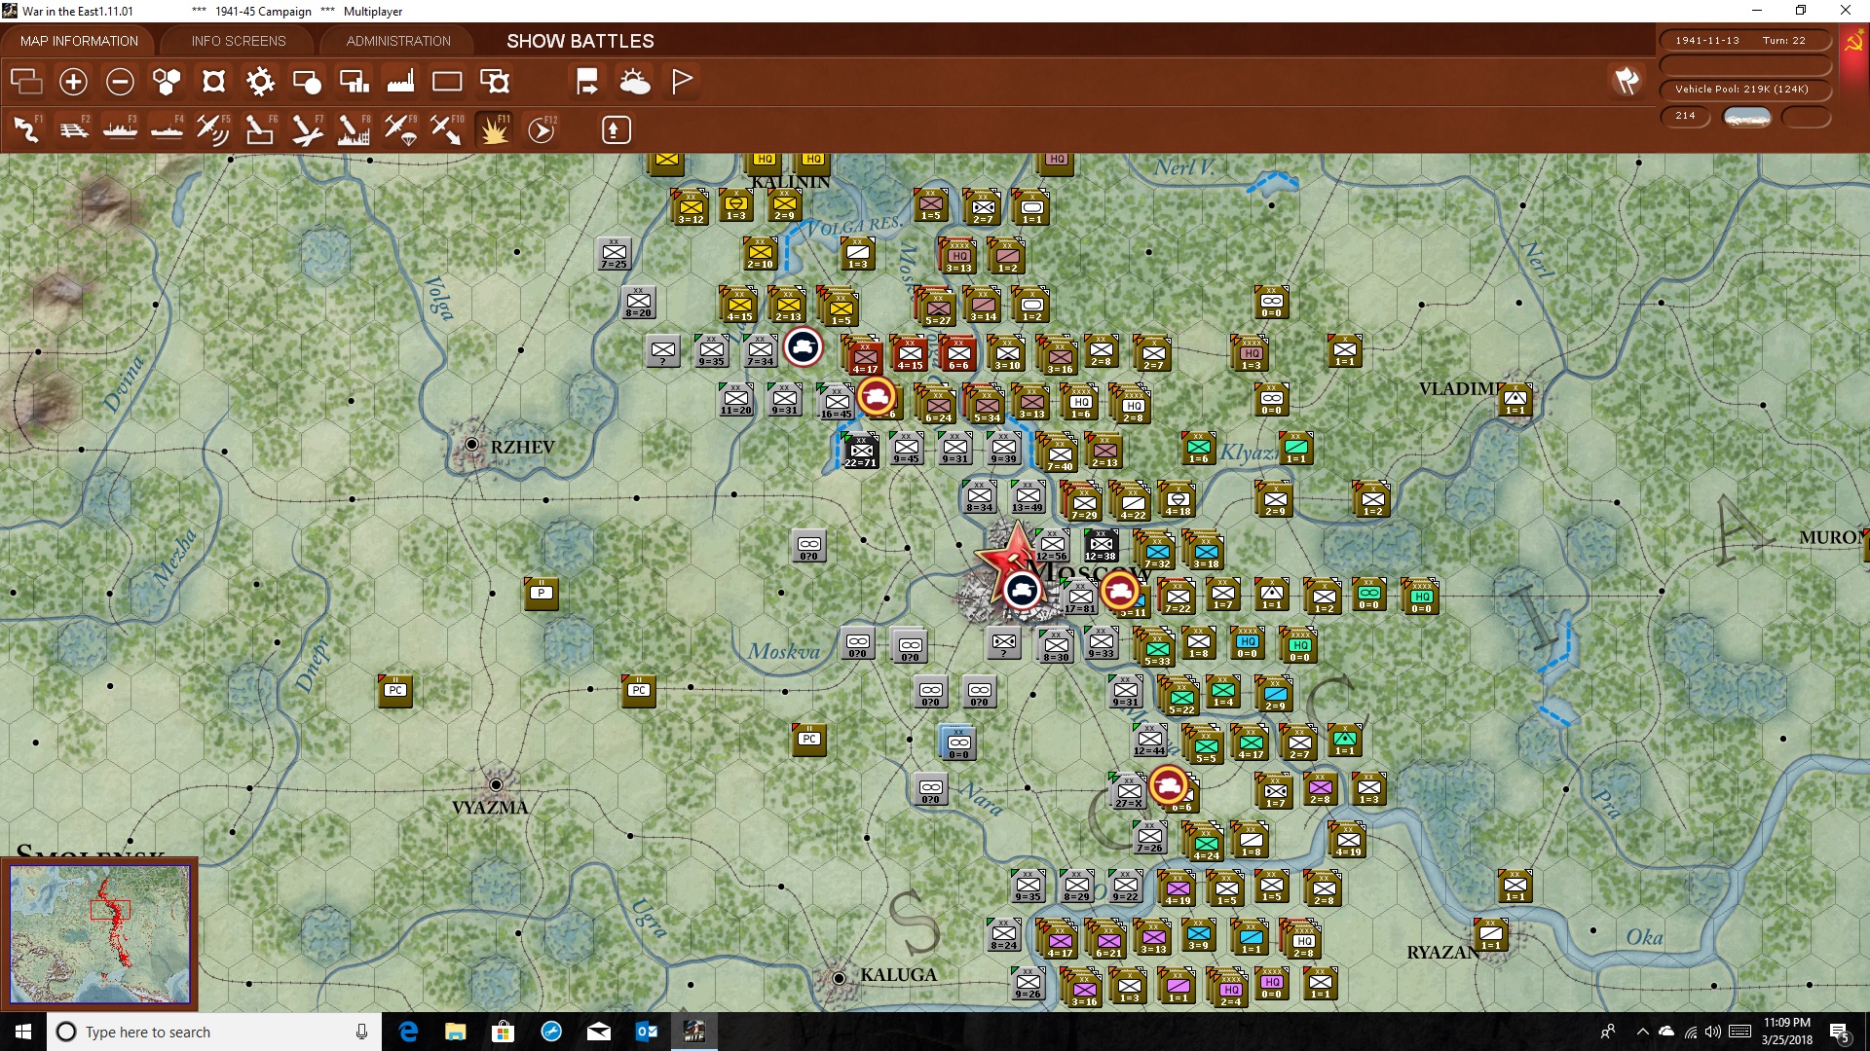The image size is (1870, 1051).
Task: Show weather with sun-cloud icon
Action: coord(635,82)
